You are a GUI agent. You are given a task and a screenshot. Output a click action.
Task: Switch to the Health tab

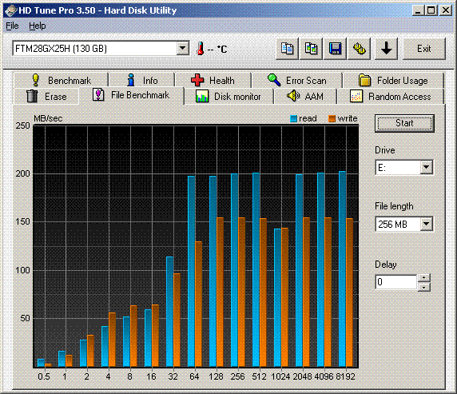[213, 80]
